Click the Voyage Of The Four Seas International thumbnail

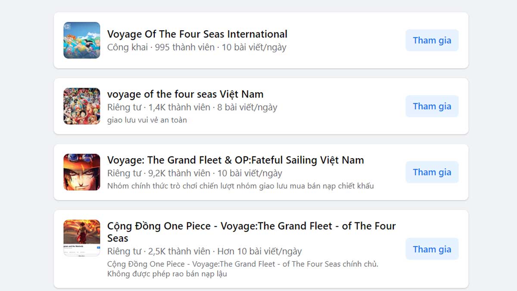81,40
